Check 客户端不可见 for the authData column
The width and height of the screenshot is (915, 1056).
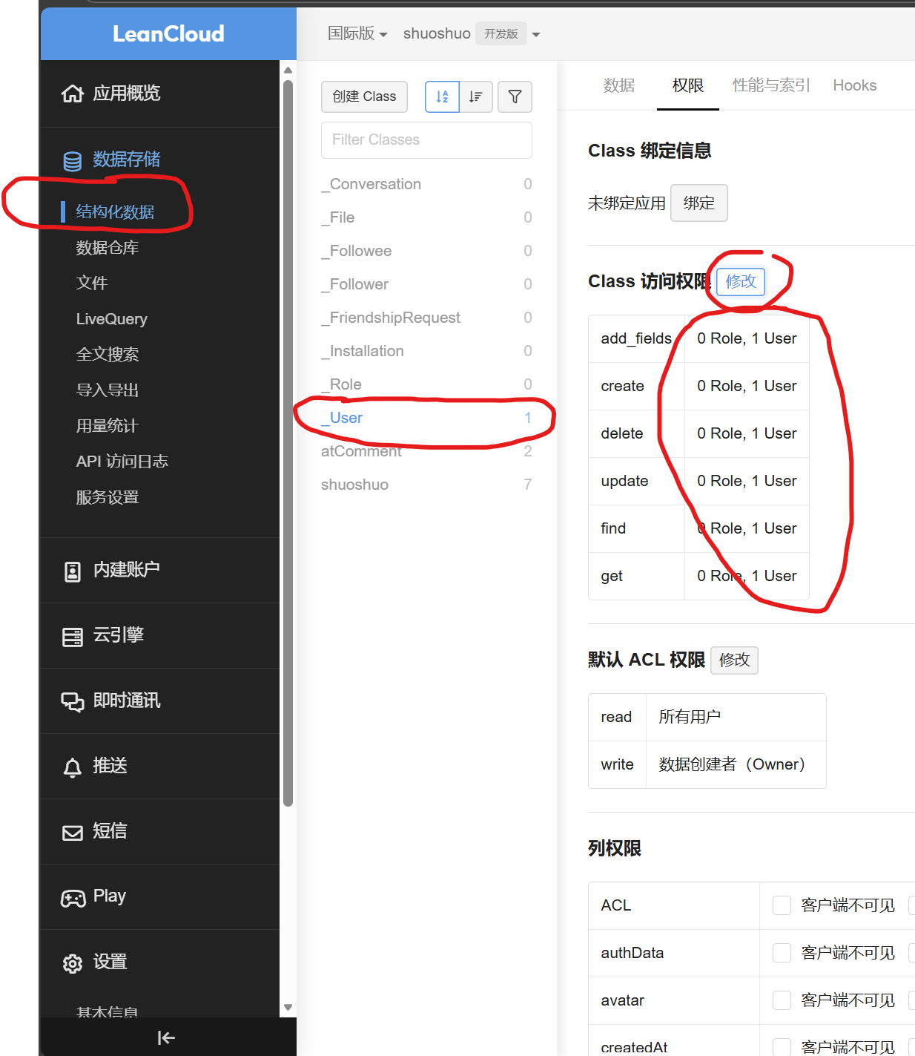coord(782,953)
